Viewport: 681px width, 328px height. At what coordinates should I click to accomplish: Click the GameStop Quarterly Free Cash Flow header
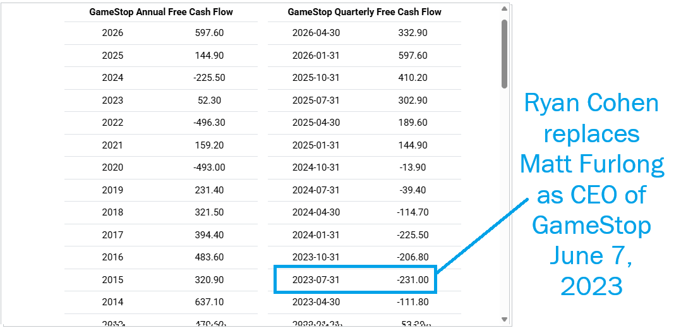tap(365, 12)
